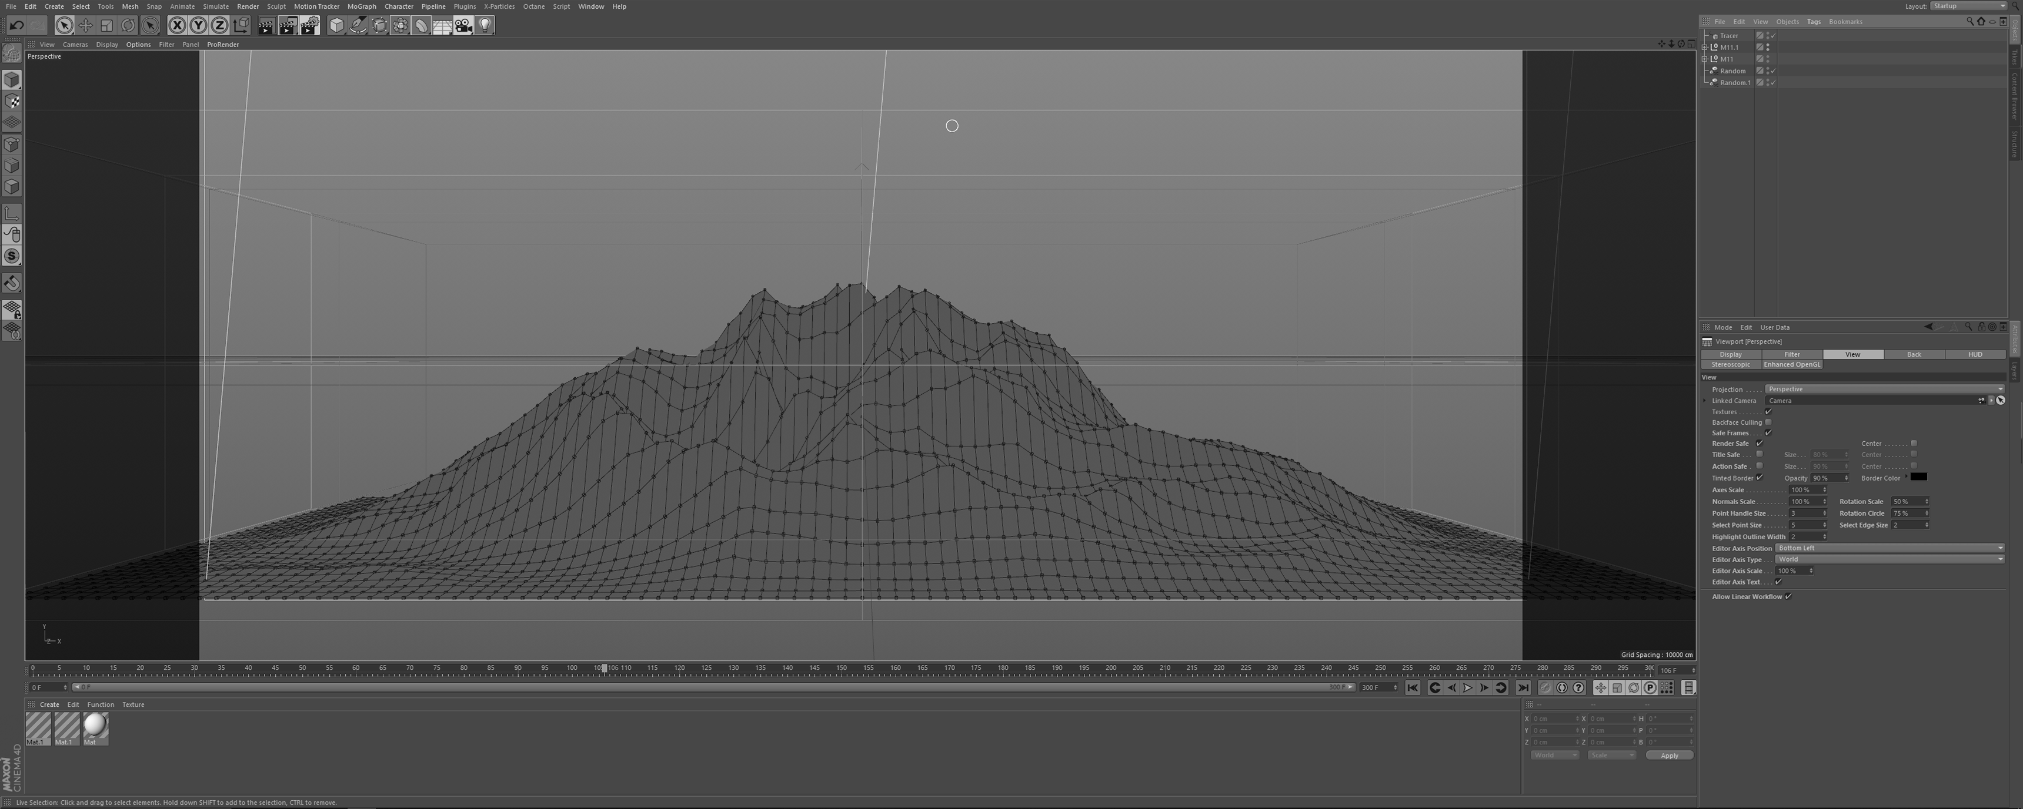Add a Cube primitive object icon
Image resolution: width=2023 pixels, height=809 pixels.
click(337, 25)
